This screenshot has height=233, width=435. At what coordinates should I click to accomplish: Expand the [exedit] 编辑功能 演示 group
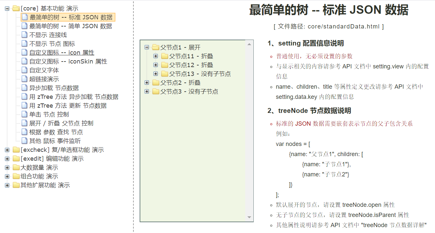pyautogui.click(x=7, y=159)
